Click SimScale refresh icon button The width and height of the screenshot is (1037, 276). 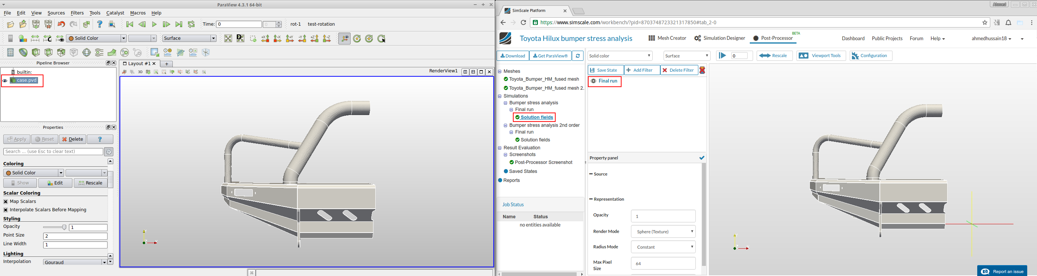tap(578, 56)
